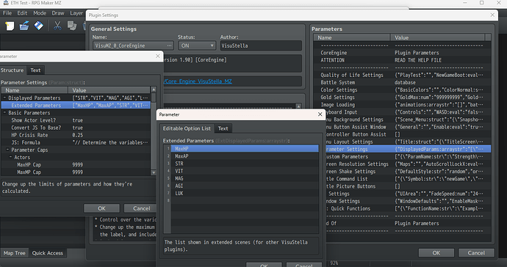Click the RPG Maker MZ app icon in title bar

point(5,3)
